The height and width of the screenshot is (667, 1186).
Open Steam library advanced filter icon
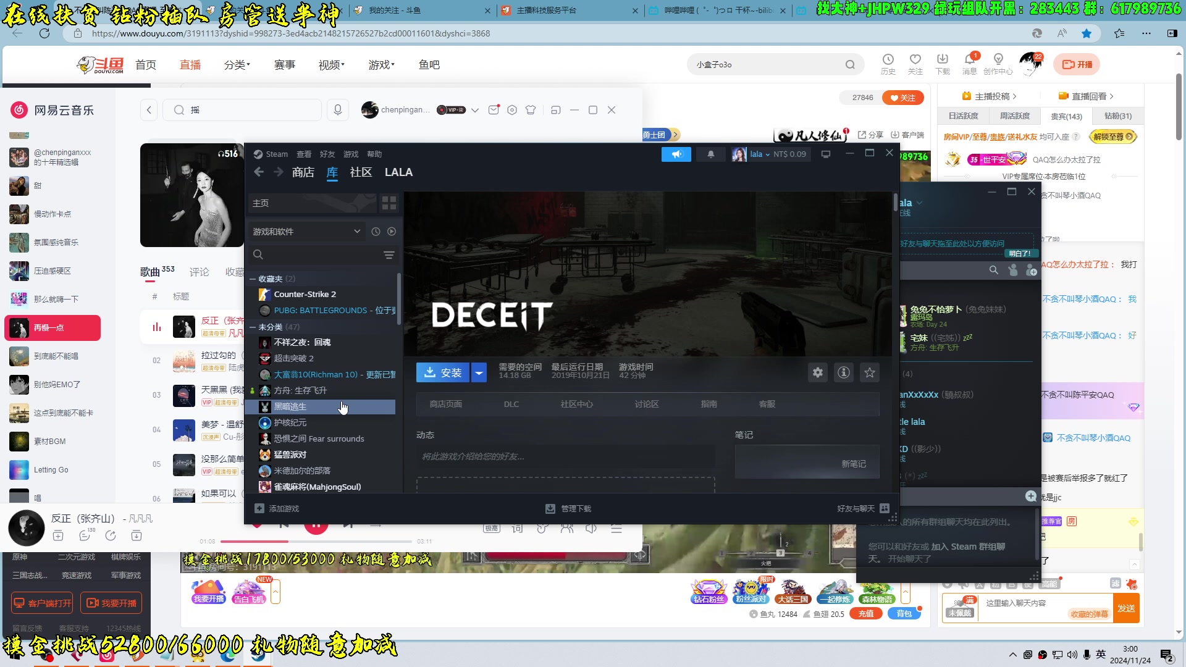pyautogui.click(x=389, y=255)
